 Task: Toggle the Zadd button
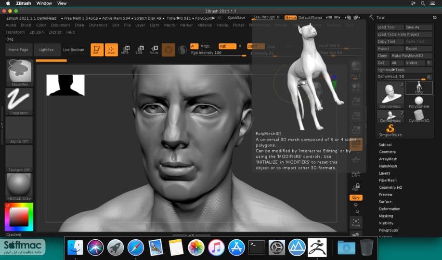pos(256,46)
